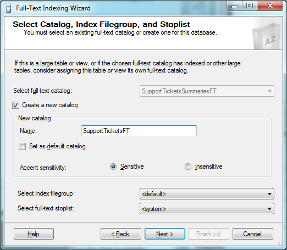Choose Insensitive accent sensitivity

188,166
